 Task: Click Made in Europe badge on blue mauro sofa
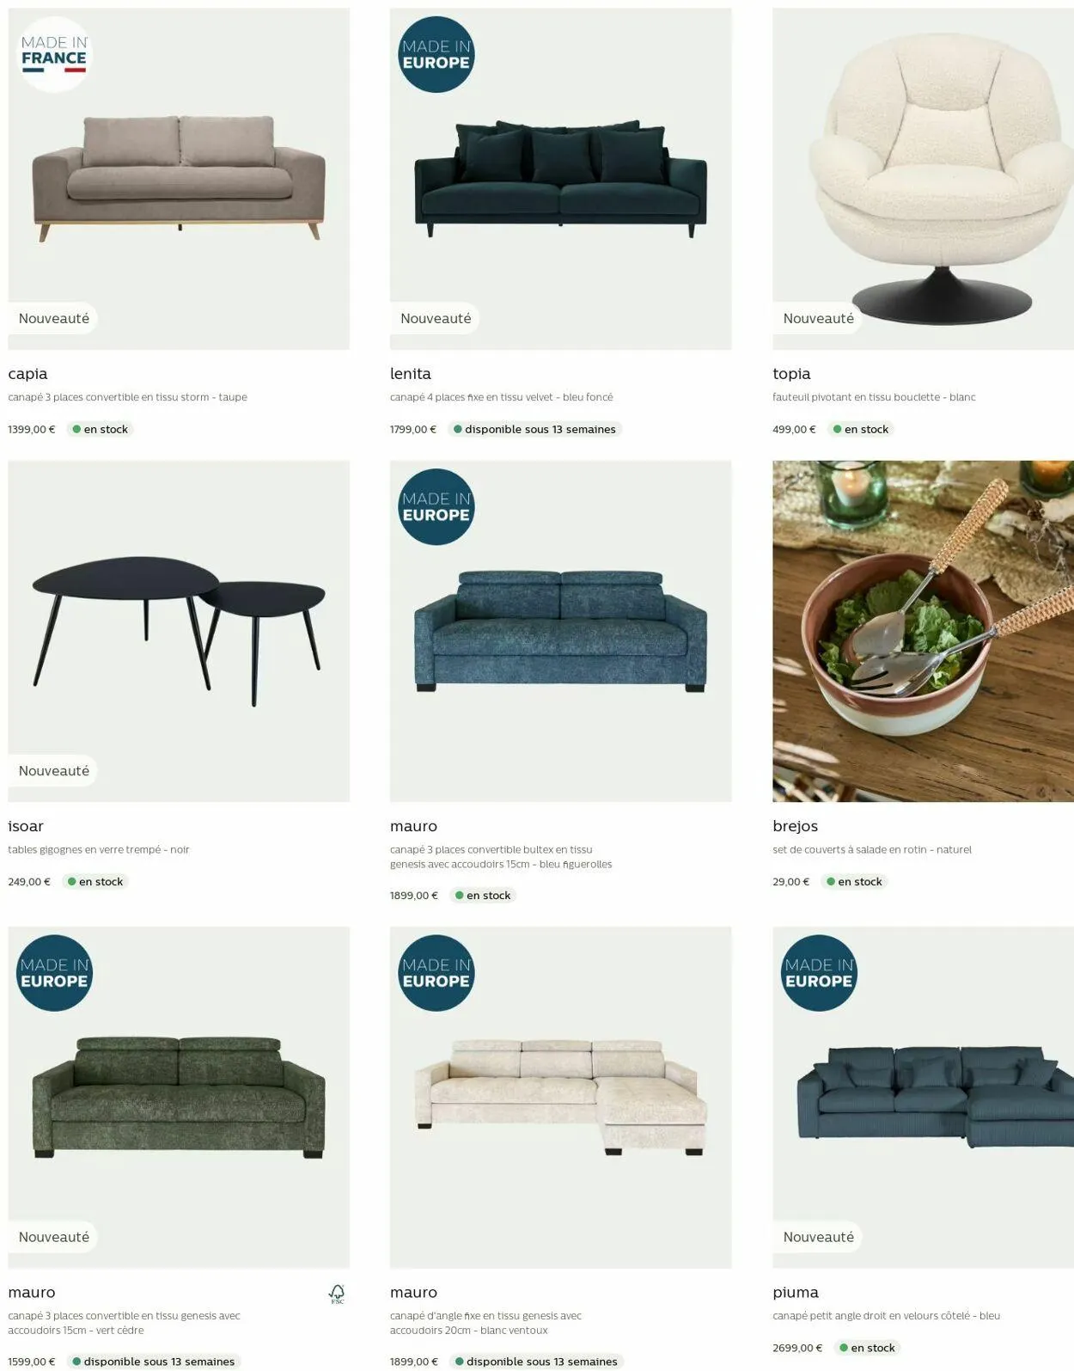point(436,507)
